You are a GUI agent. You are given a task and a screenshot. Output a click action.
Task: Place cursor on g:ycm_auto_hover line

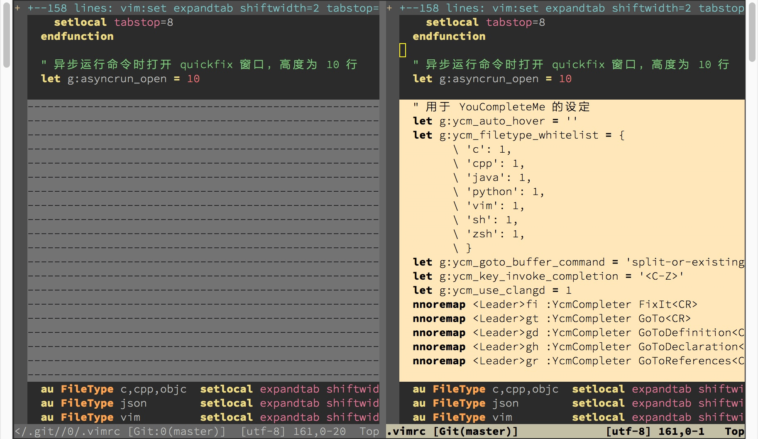coord(494,121)
